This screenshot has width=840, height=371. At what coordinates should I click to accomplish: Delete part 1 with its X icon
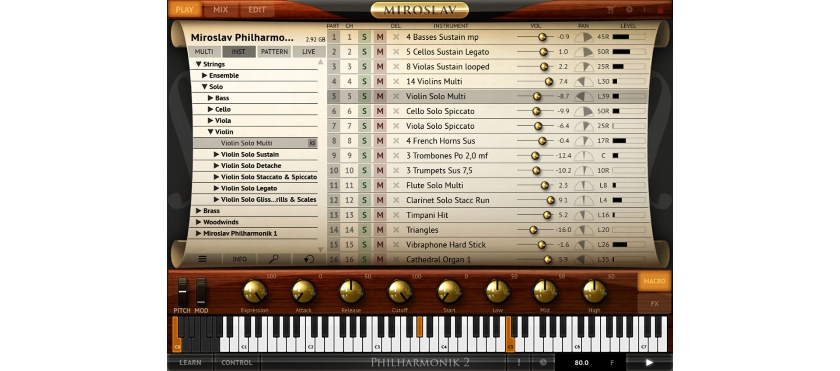tap(396, 37)
